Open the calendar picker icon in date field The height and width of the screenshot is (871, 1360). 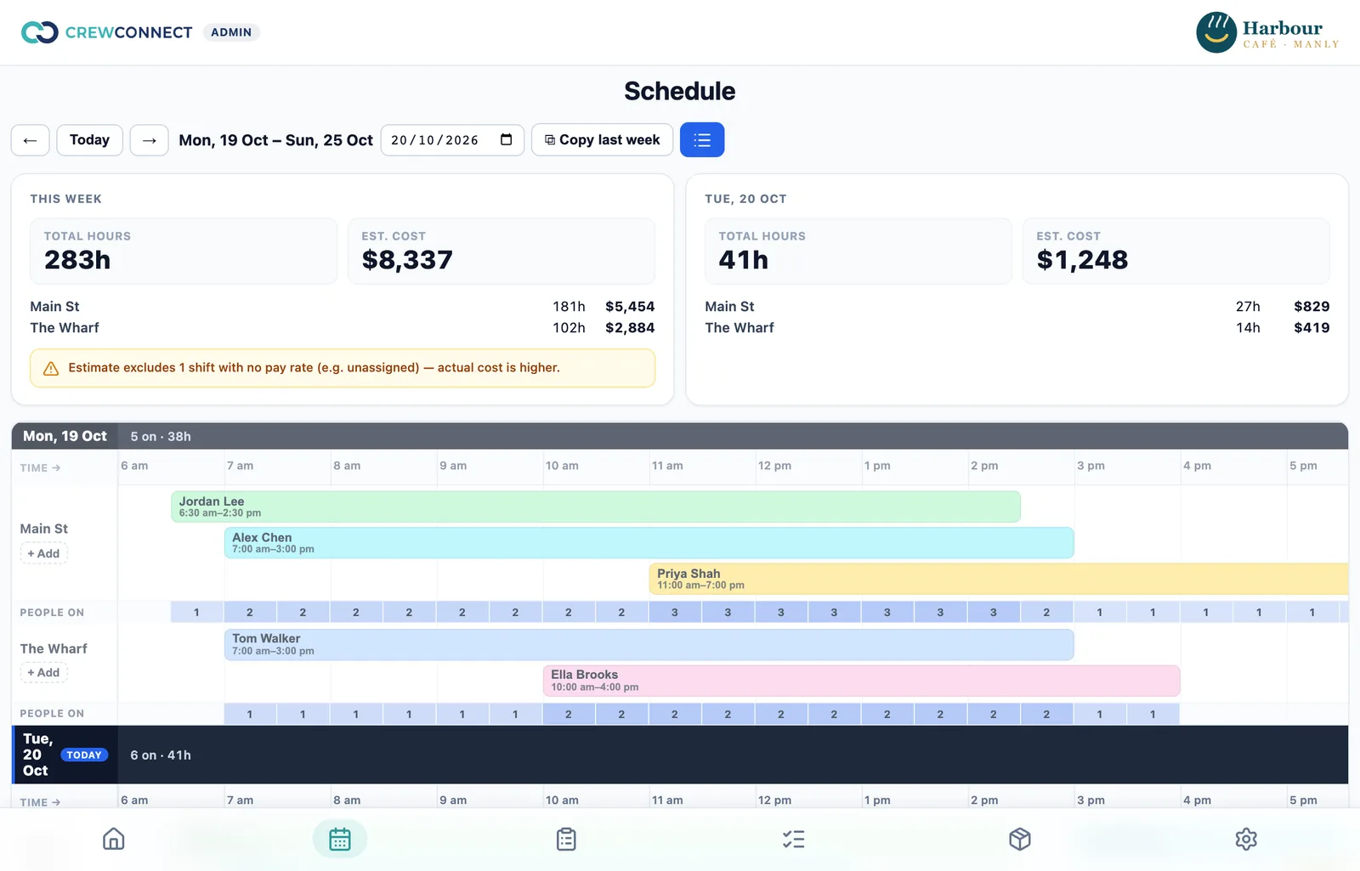(507, 139)
